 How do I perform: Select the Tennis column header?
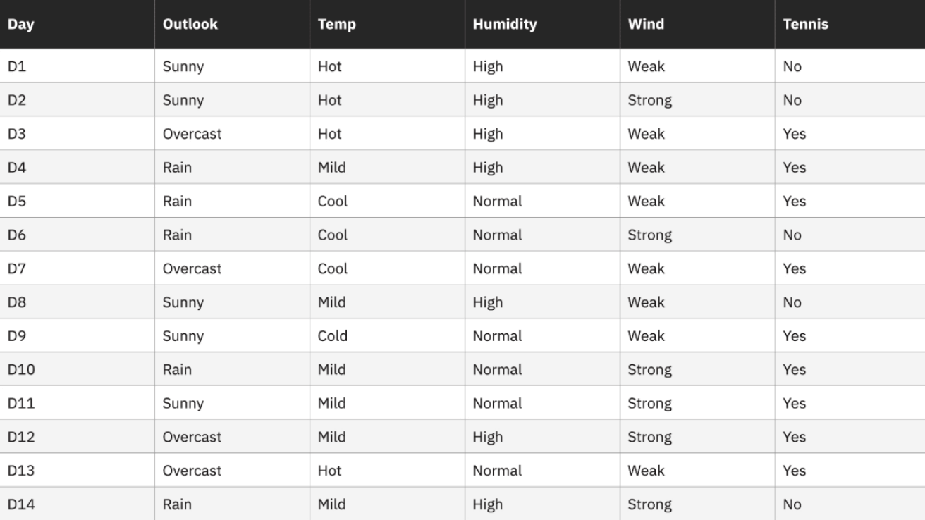click(850, 24)
